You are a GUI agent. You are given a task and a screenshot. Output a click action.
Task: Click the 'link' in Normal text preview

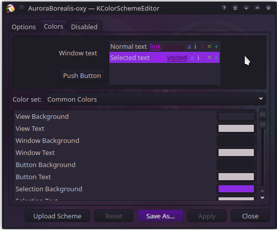tap(156, 47)
